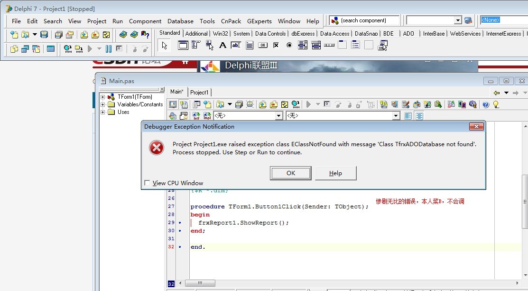Click the light bulb icon in editor toolbar
This screenshot has width=528, height=291.
click(x=496, y=105)
